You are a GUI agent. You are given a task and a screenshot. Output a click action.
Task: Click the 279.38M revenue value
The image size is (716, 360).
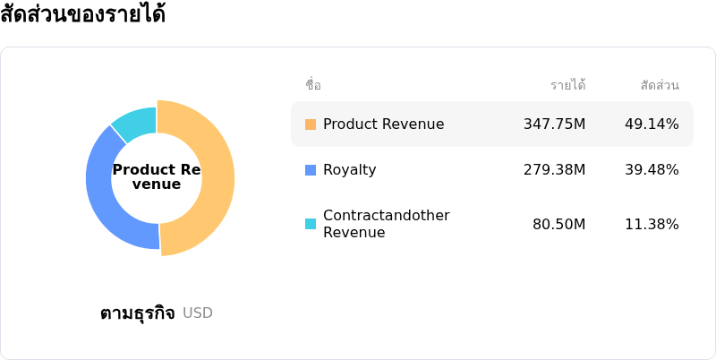point(554,170)
